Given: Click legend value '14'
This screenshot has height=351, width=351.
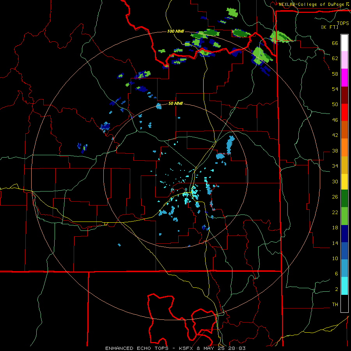Looking at the screenshot, I should 335,243.
